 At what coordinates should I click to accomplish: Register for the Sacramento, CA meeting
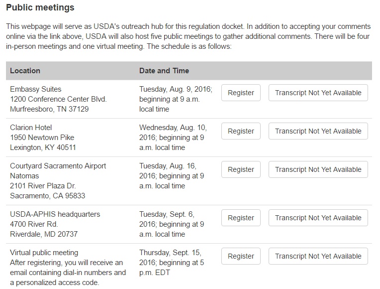click(241, 169)
